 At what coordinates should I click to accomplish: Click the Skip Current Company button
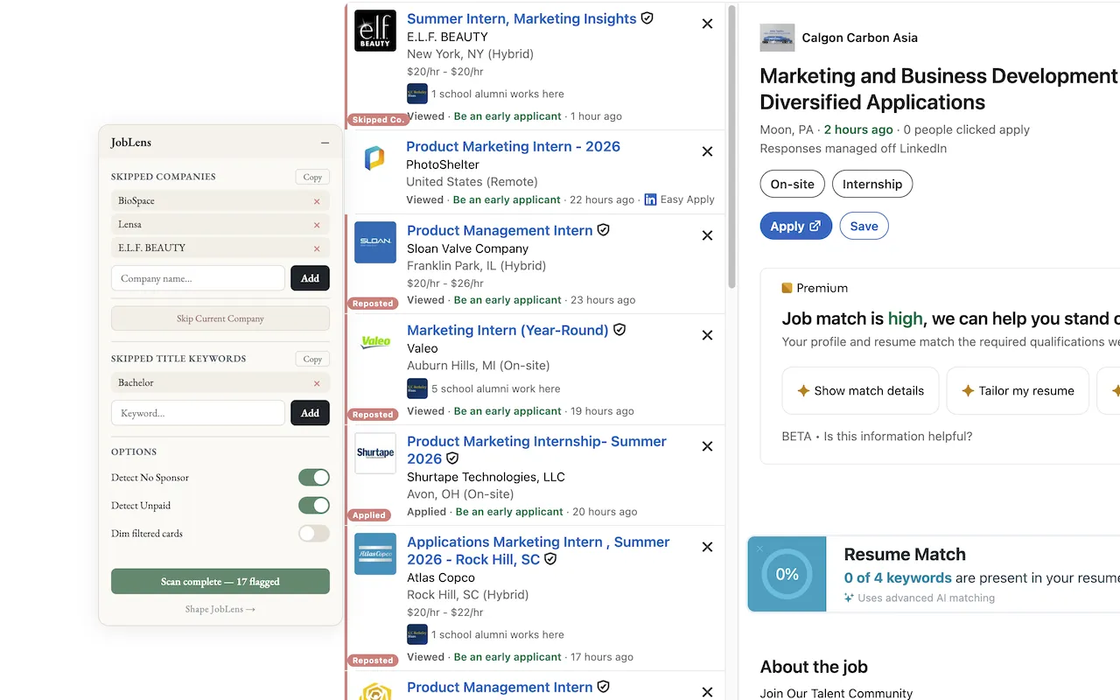tap(220, 318)
